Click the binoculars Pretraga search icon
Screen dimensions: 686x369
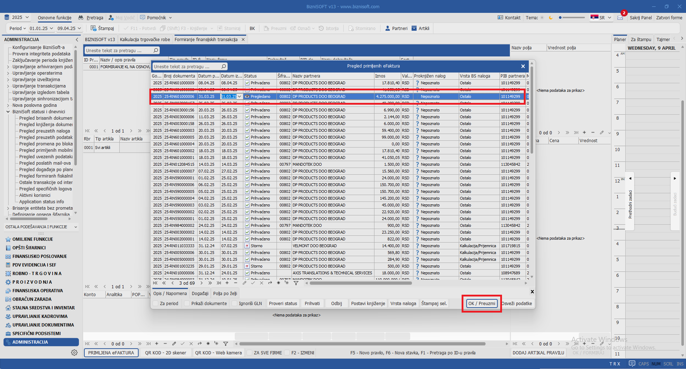(x=81, y=18)
